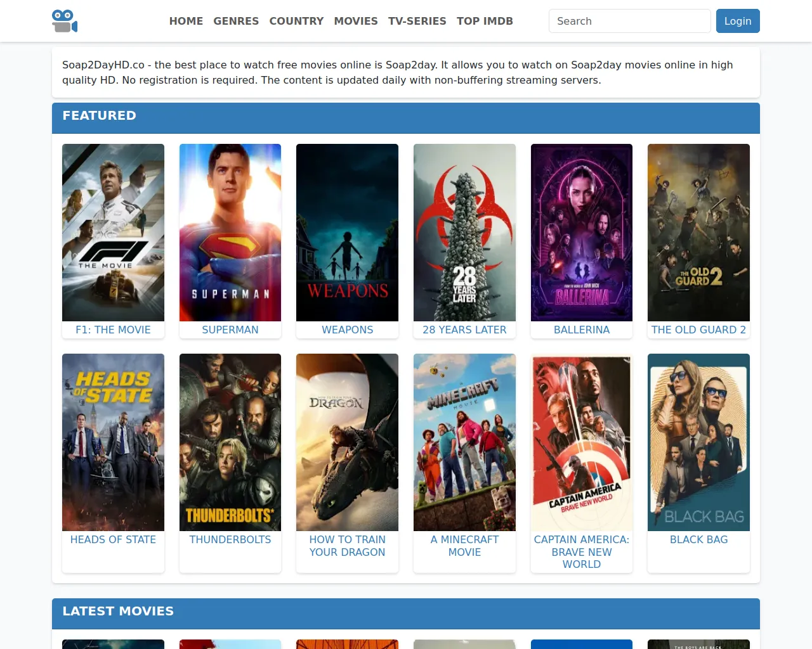The width and height of the screenshot is (812, 649).
Task: Focus the Search input field
Action: (x=629, y=21)
